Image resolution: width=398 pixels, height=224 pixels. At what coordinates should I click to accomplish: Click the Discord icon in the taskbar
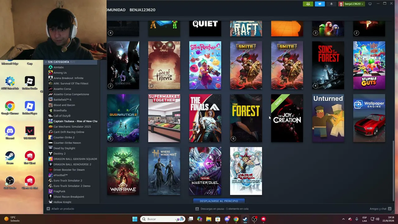(227, 219)
